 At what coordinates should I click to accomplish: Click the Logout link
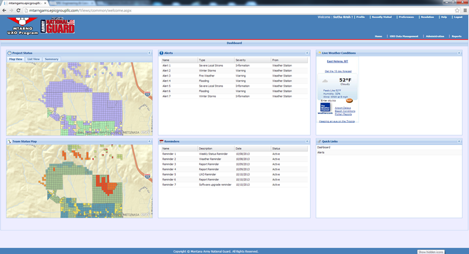coord(458,17)
